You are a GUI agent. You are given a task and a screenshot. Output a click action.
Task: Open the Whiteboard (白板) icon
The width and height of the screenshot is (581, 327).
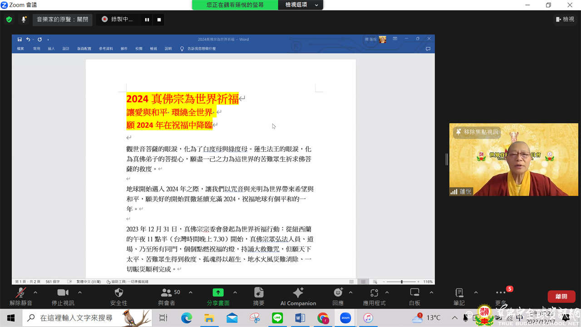coord(414,293)
